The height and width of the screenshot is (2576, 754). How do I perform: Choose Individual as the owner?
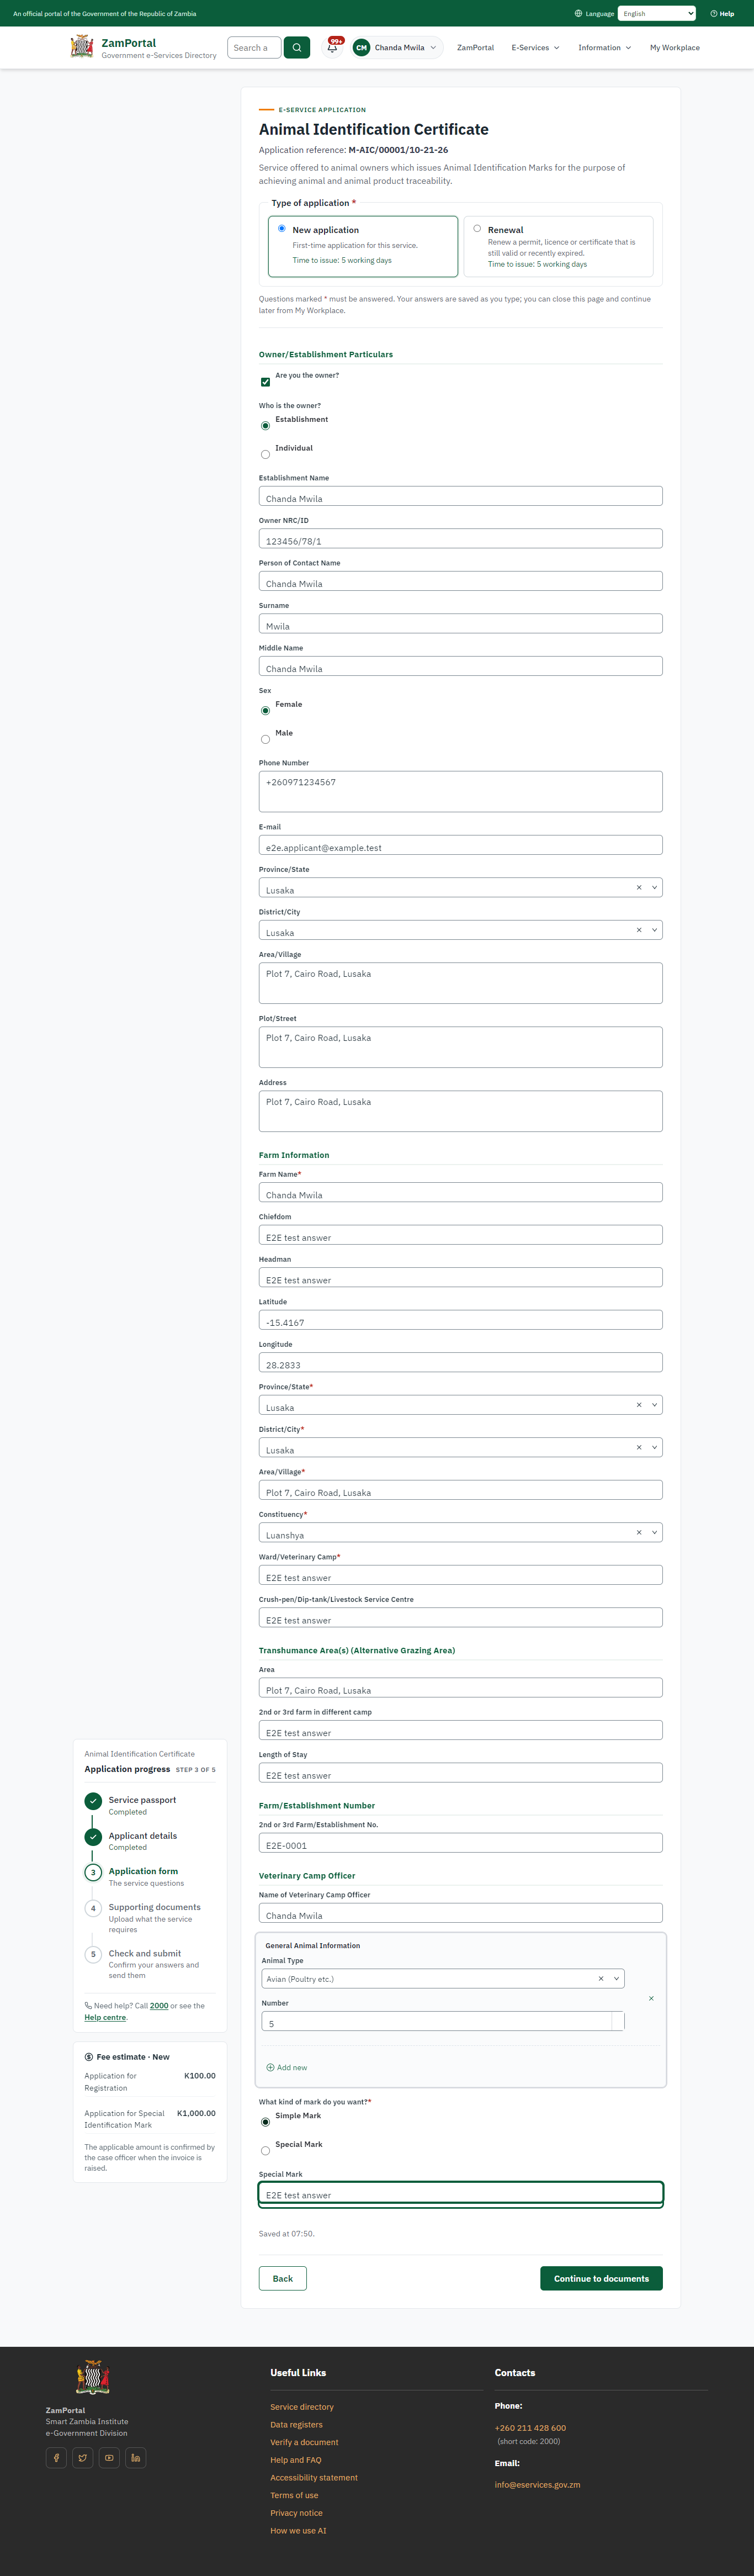tap(265, 454)
